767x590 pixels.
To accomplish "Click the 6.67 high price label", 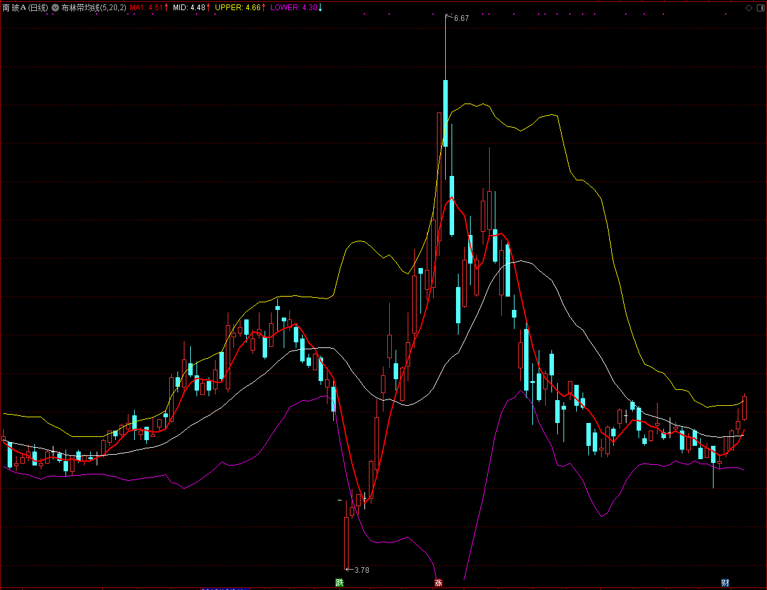I will 461,18.
